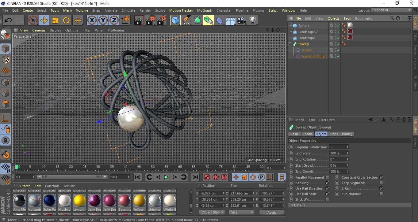Click the Record Active Objects keyframe button

207,177
